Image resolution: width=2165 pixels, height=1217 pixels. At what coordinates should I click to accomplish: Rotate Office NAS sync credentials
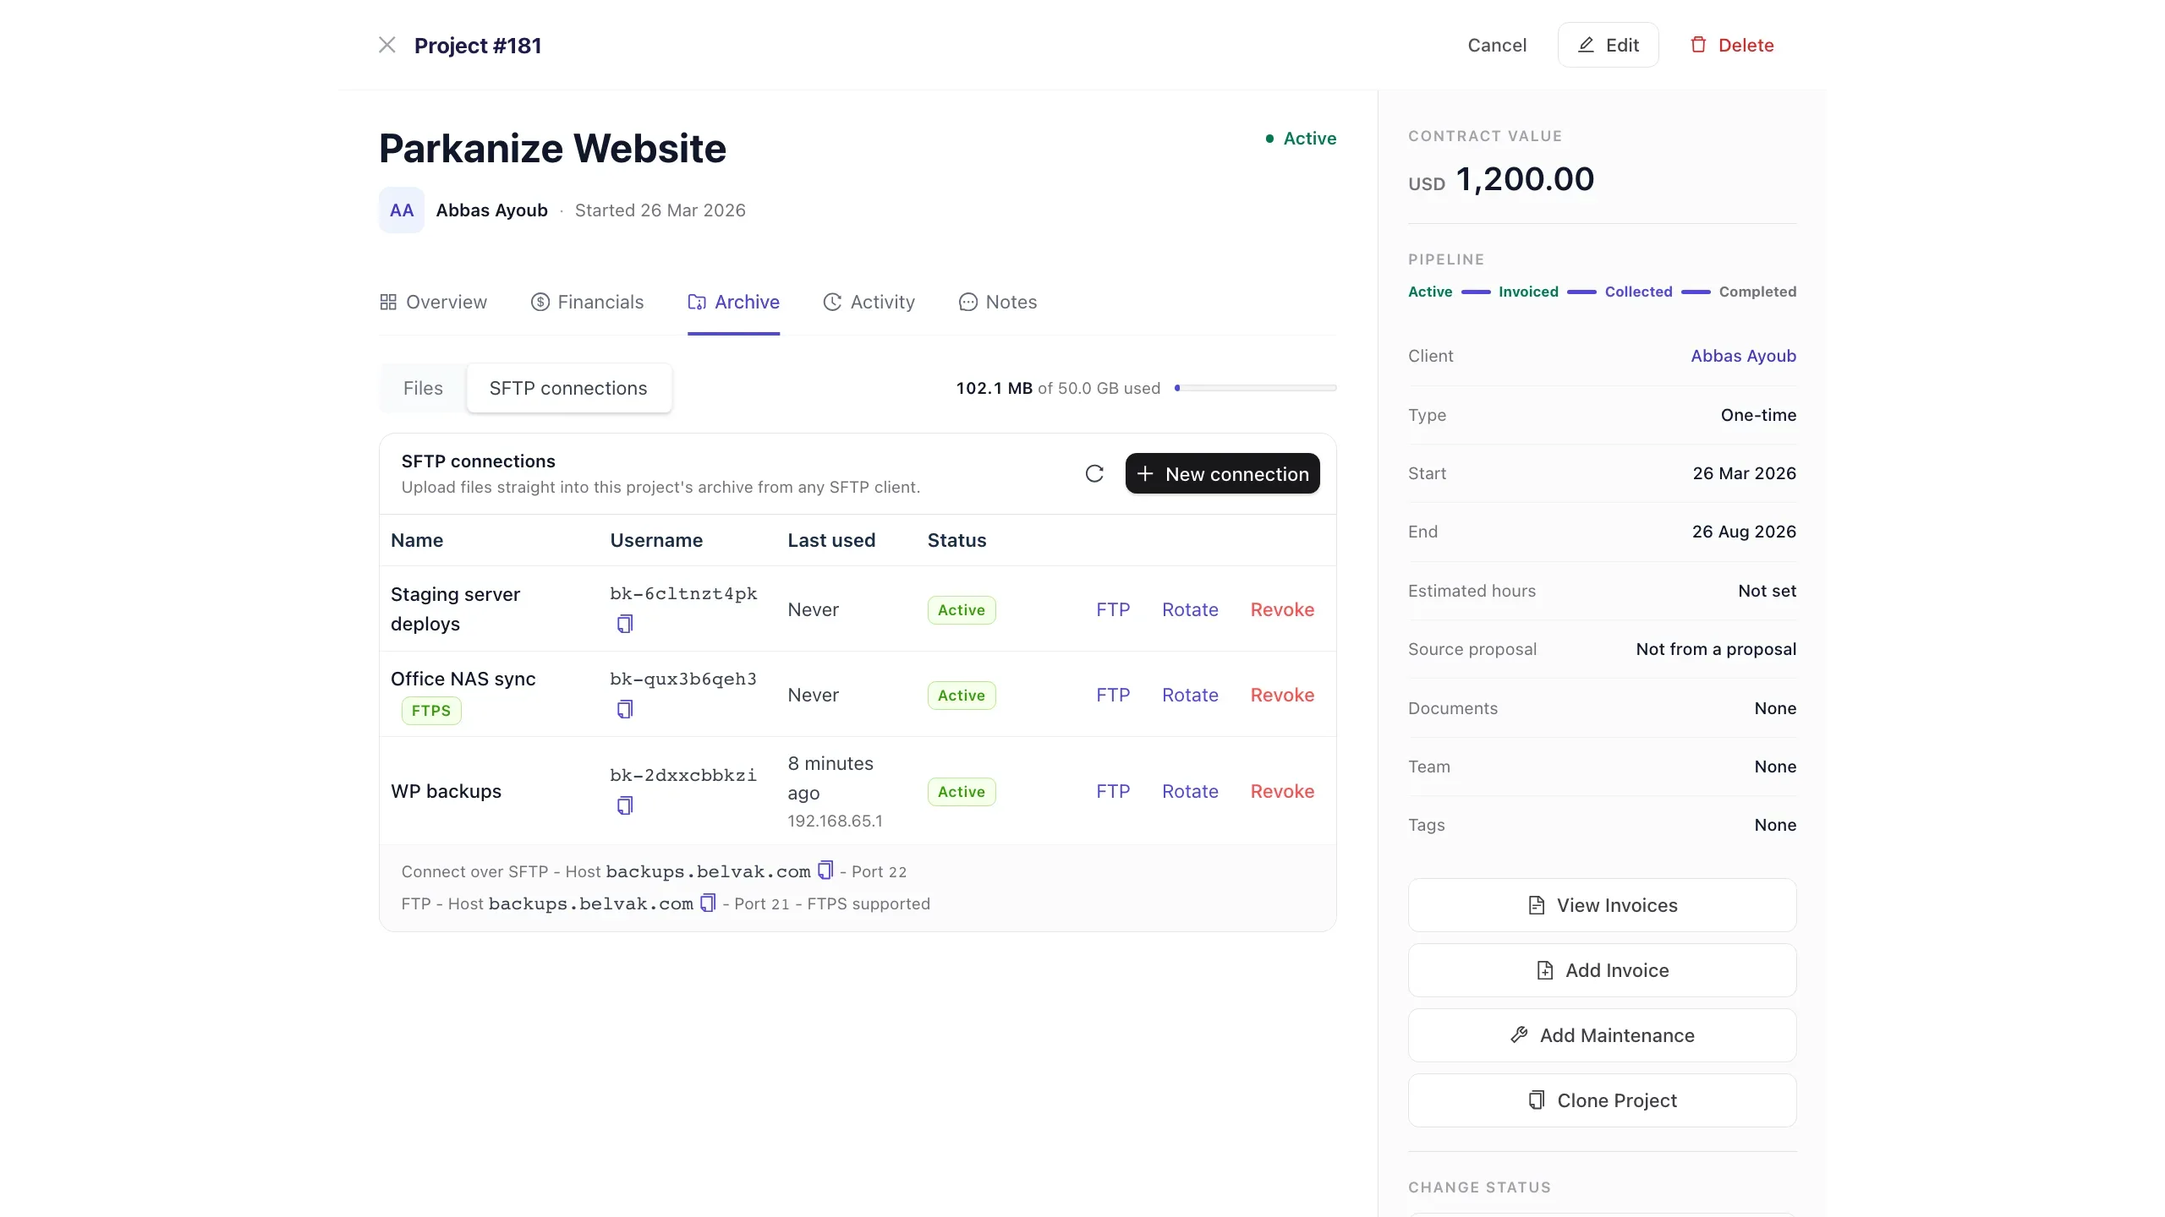click(1190, 695)
